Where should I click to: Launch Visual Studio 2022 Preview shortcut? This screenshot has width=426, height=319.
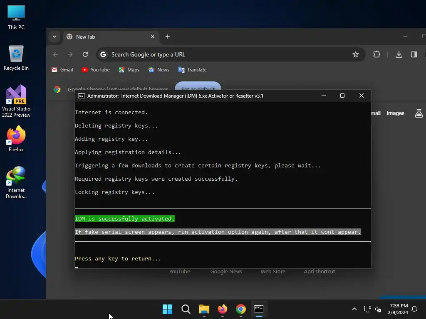coord(16,101)
